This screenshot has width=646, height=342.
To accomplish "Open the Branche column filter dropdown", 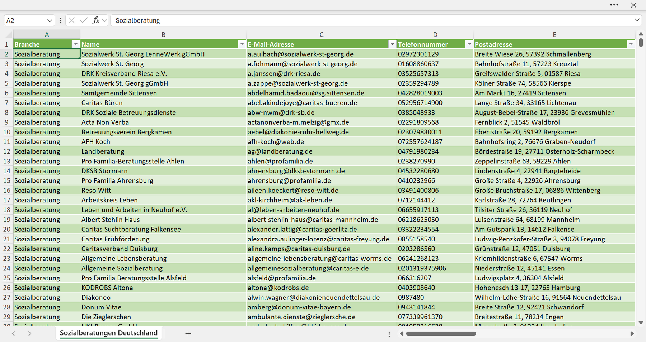I will click(x=75, y=44).
